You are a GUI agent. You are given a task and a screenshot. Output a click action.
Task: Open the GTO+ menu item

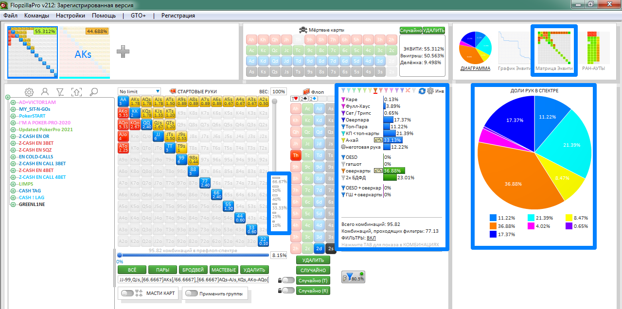click(138, 15)
